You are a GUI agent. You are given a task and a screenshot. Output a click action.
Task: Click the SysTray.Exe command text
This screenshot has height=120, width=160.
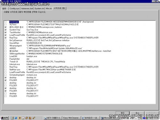click(32, 30)
